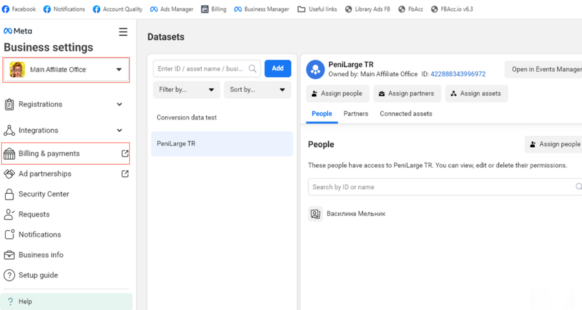This screenshot has height=310, width=582.
Task: Open the Facebook bookmark
Action: (x=19, y=9)
